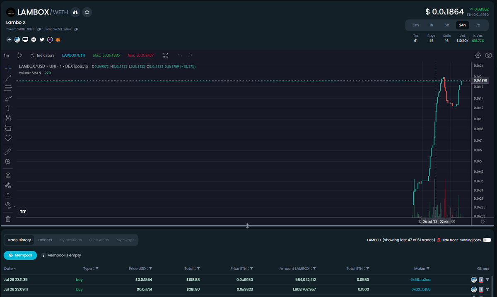Switch chart to LAMBOX/ETH pricing
The image size is (497, 297).
[74, 55]
